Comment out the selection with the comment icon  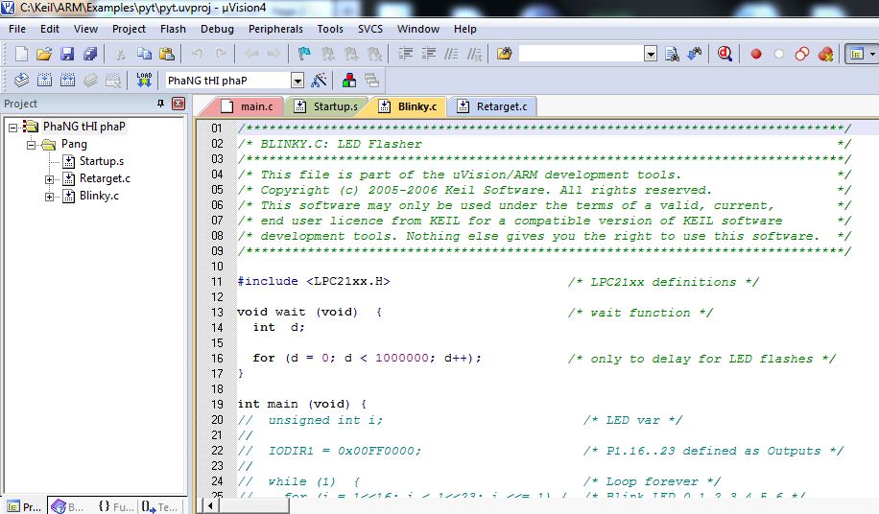tap(451, 54)
